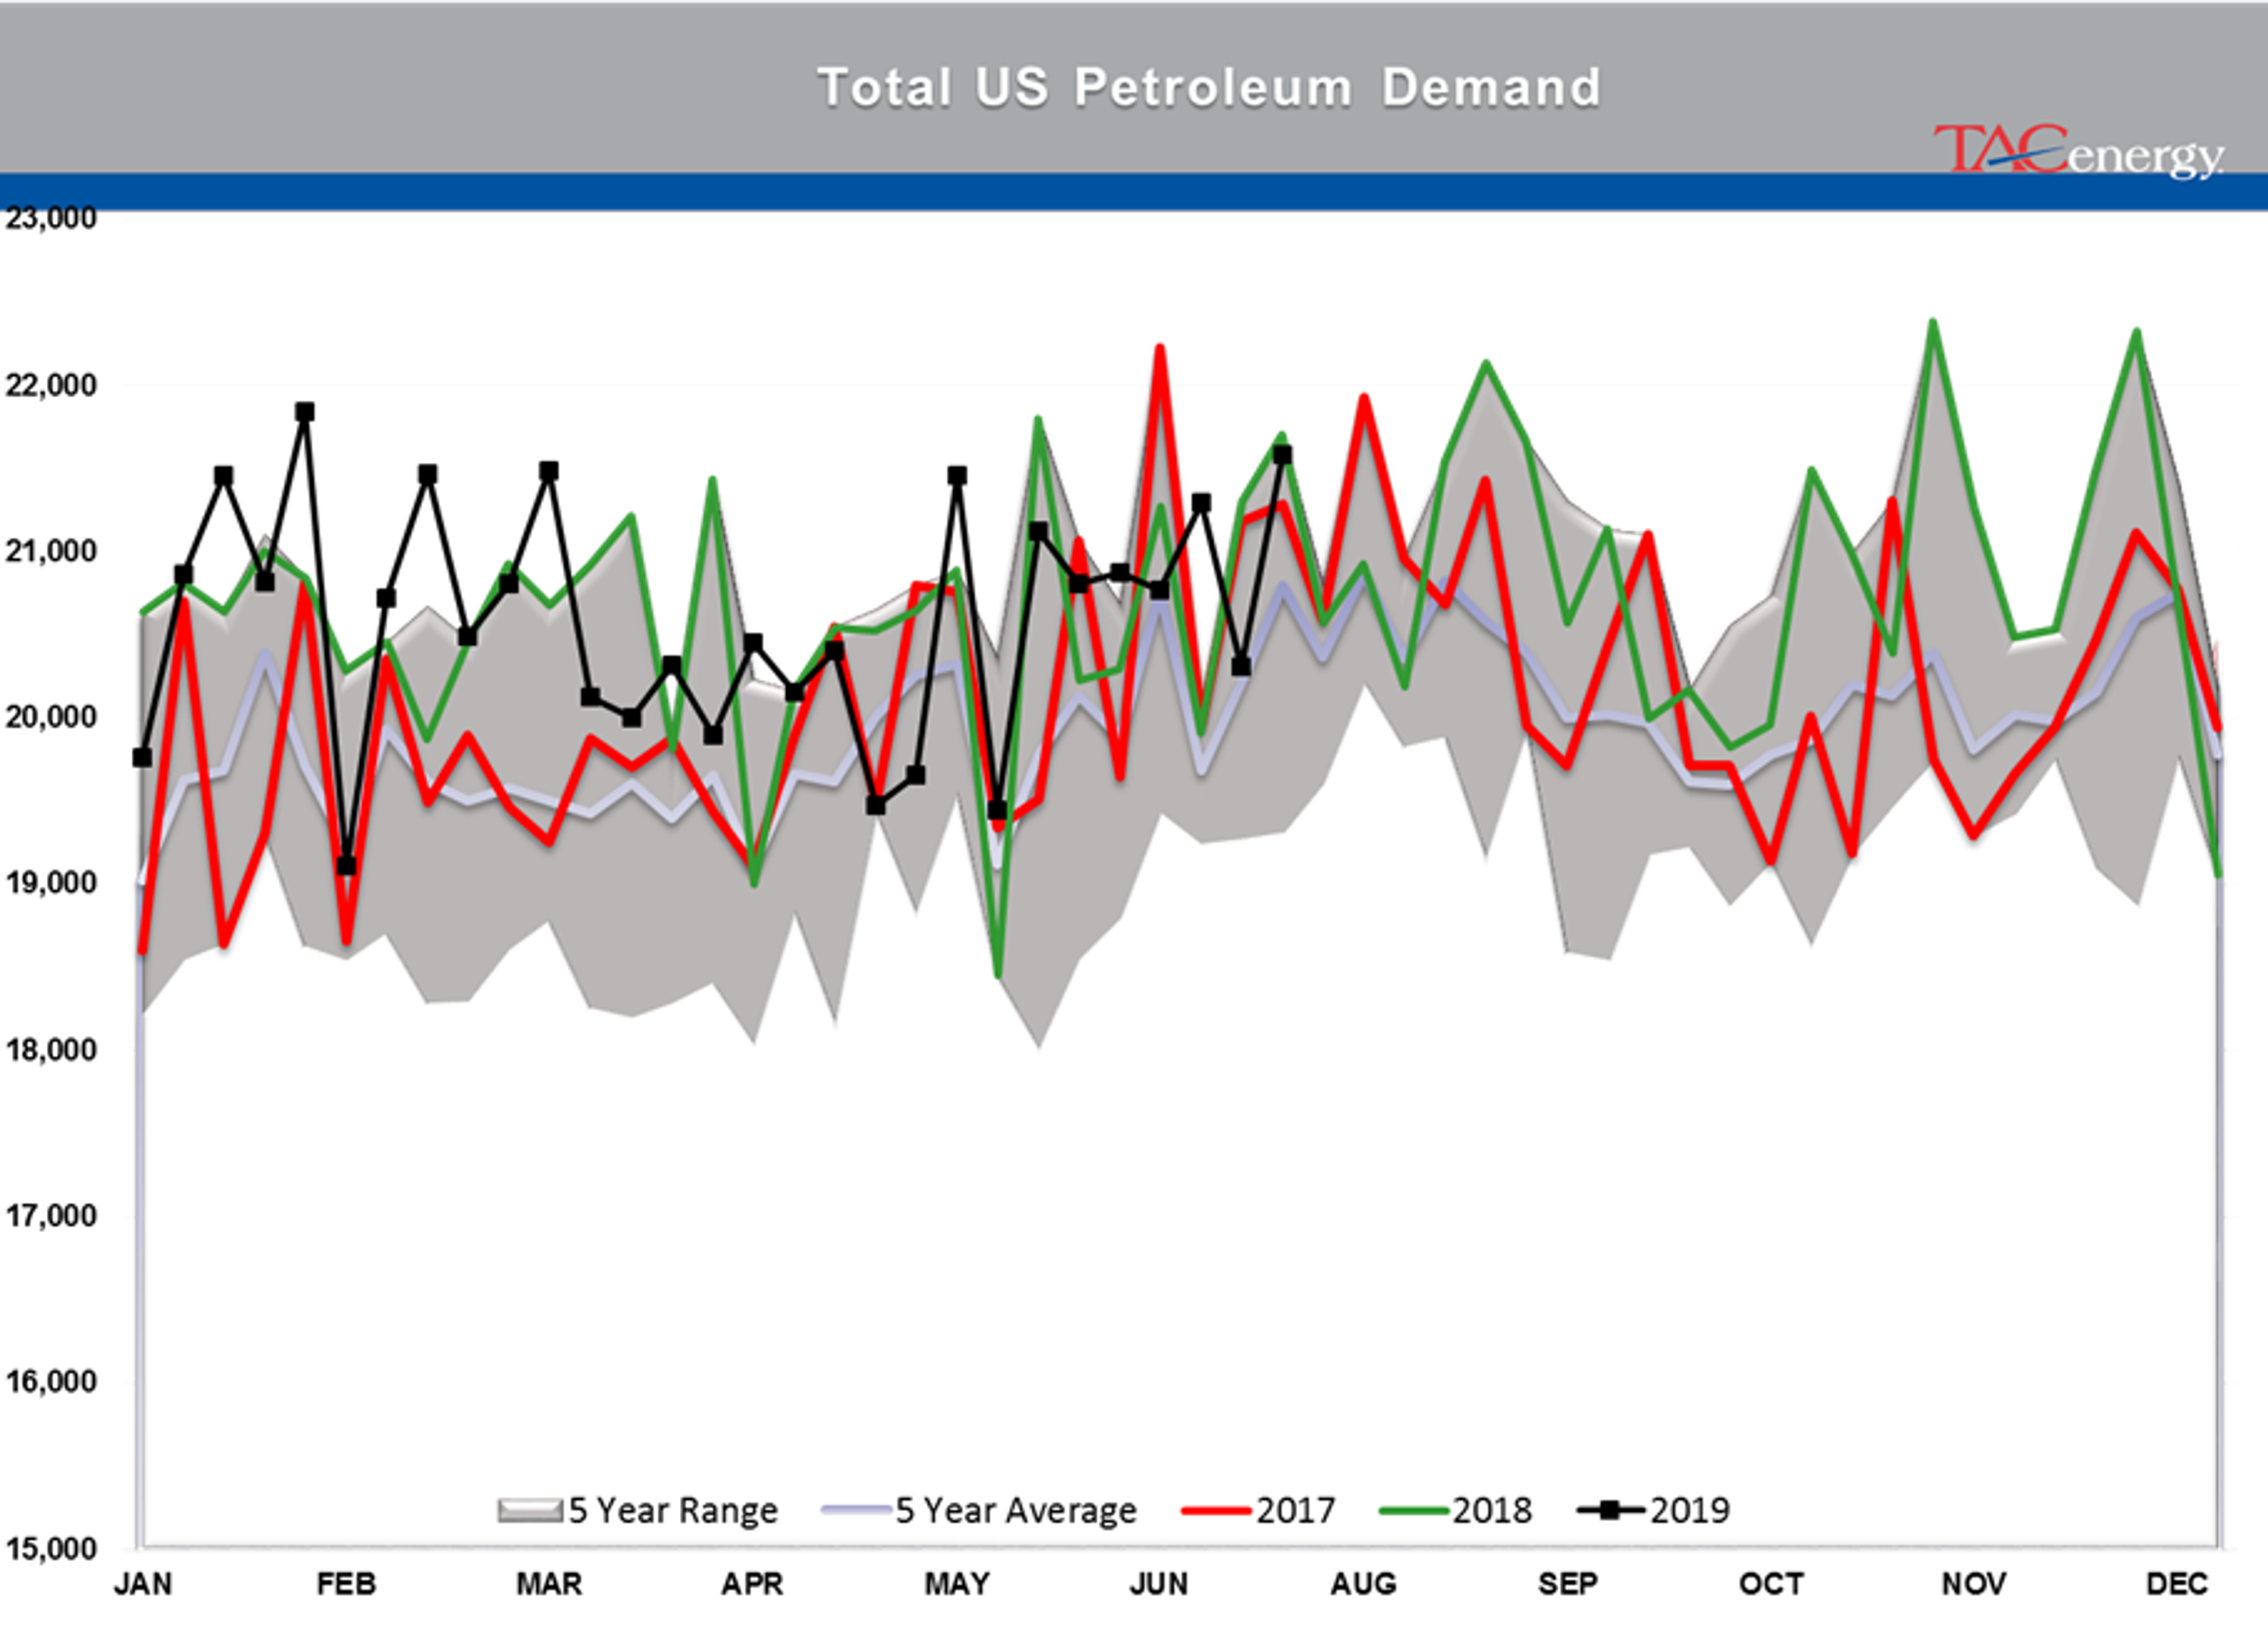The image size is (2268, 1642).
Task: Click the NOV x-axis label
Action: pos(1974,1585)
